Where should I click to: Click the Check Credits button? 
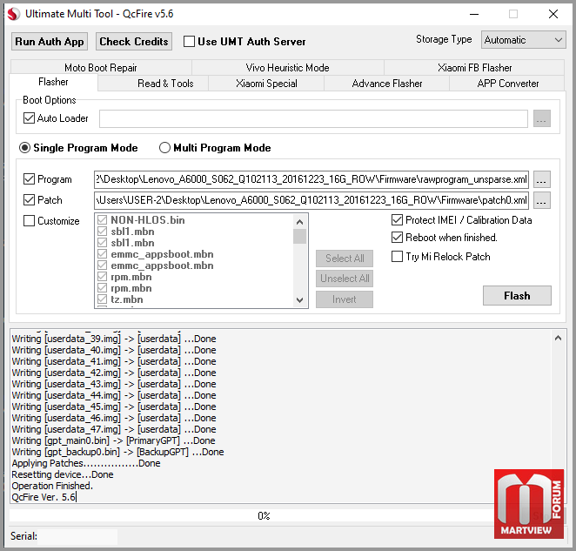tap(134, 41)
